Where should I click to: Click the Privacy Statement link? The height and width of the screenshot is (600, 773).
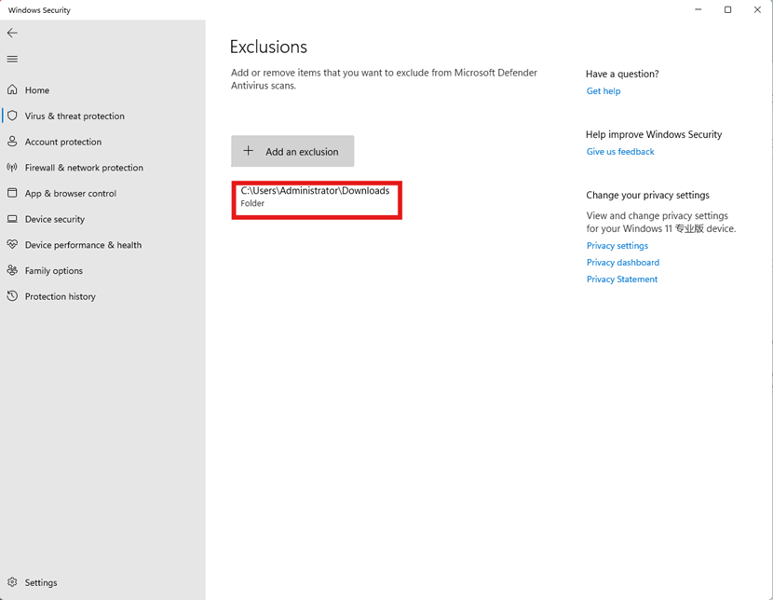click(621, 280)
